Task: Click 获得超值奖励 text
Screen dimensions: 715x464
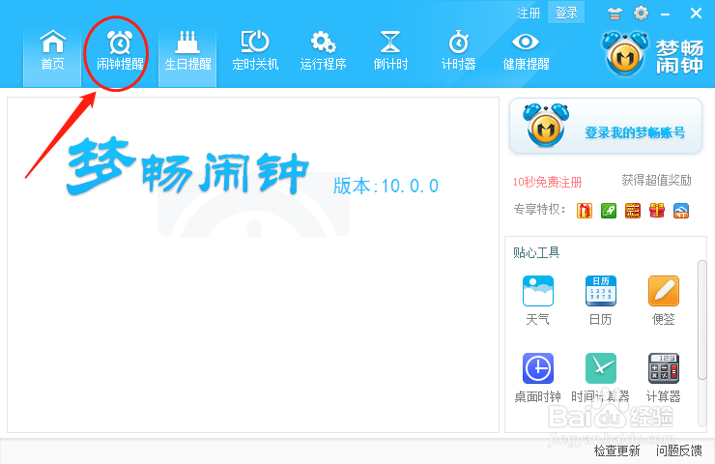Action: tap(656, 180)
